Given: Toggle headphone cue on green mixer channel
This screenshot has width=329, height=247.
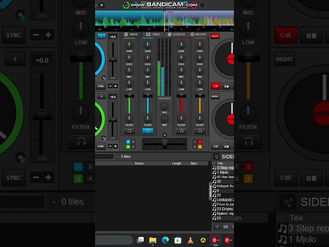Looking at the screenshot, I should [129, 131].
